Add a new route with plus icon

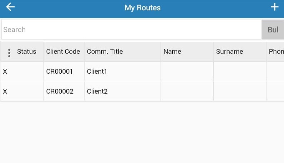point(275,7)
